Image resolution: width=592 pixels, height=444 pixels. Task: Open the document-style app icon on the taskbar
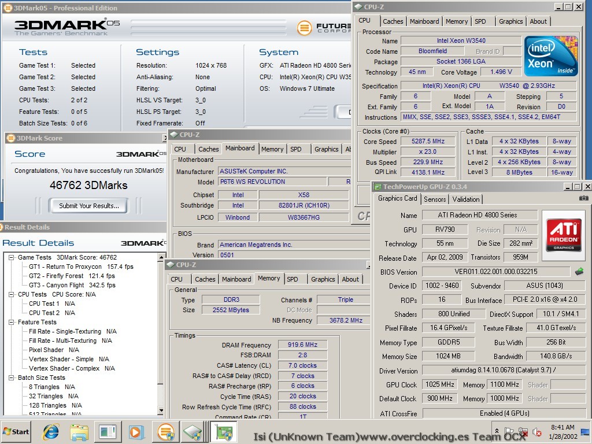[x=108, y=432]
